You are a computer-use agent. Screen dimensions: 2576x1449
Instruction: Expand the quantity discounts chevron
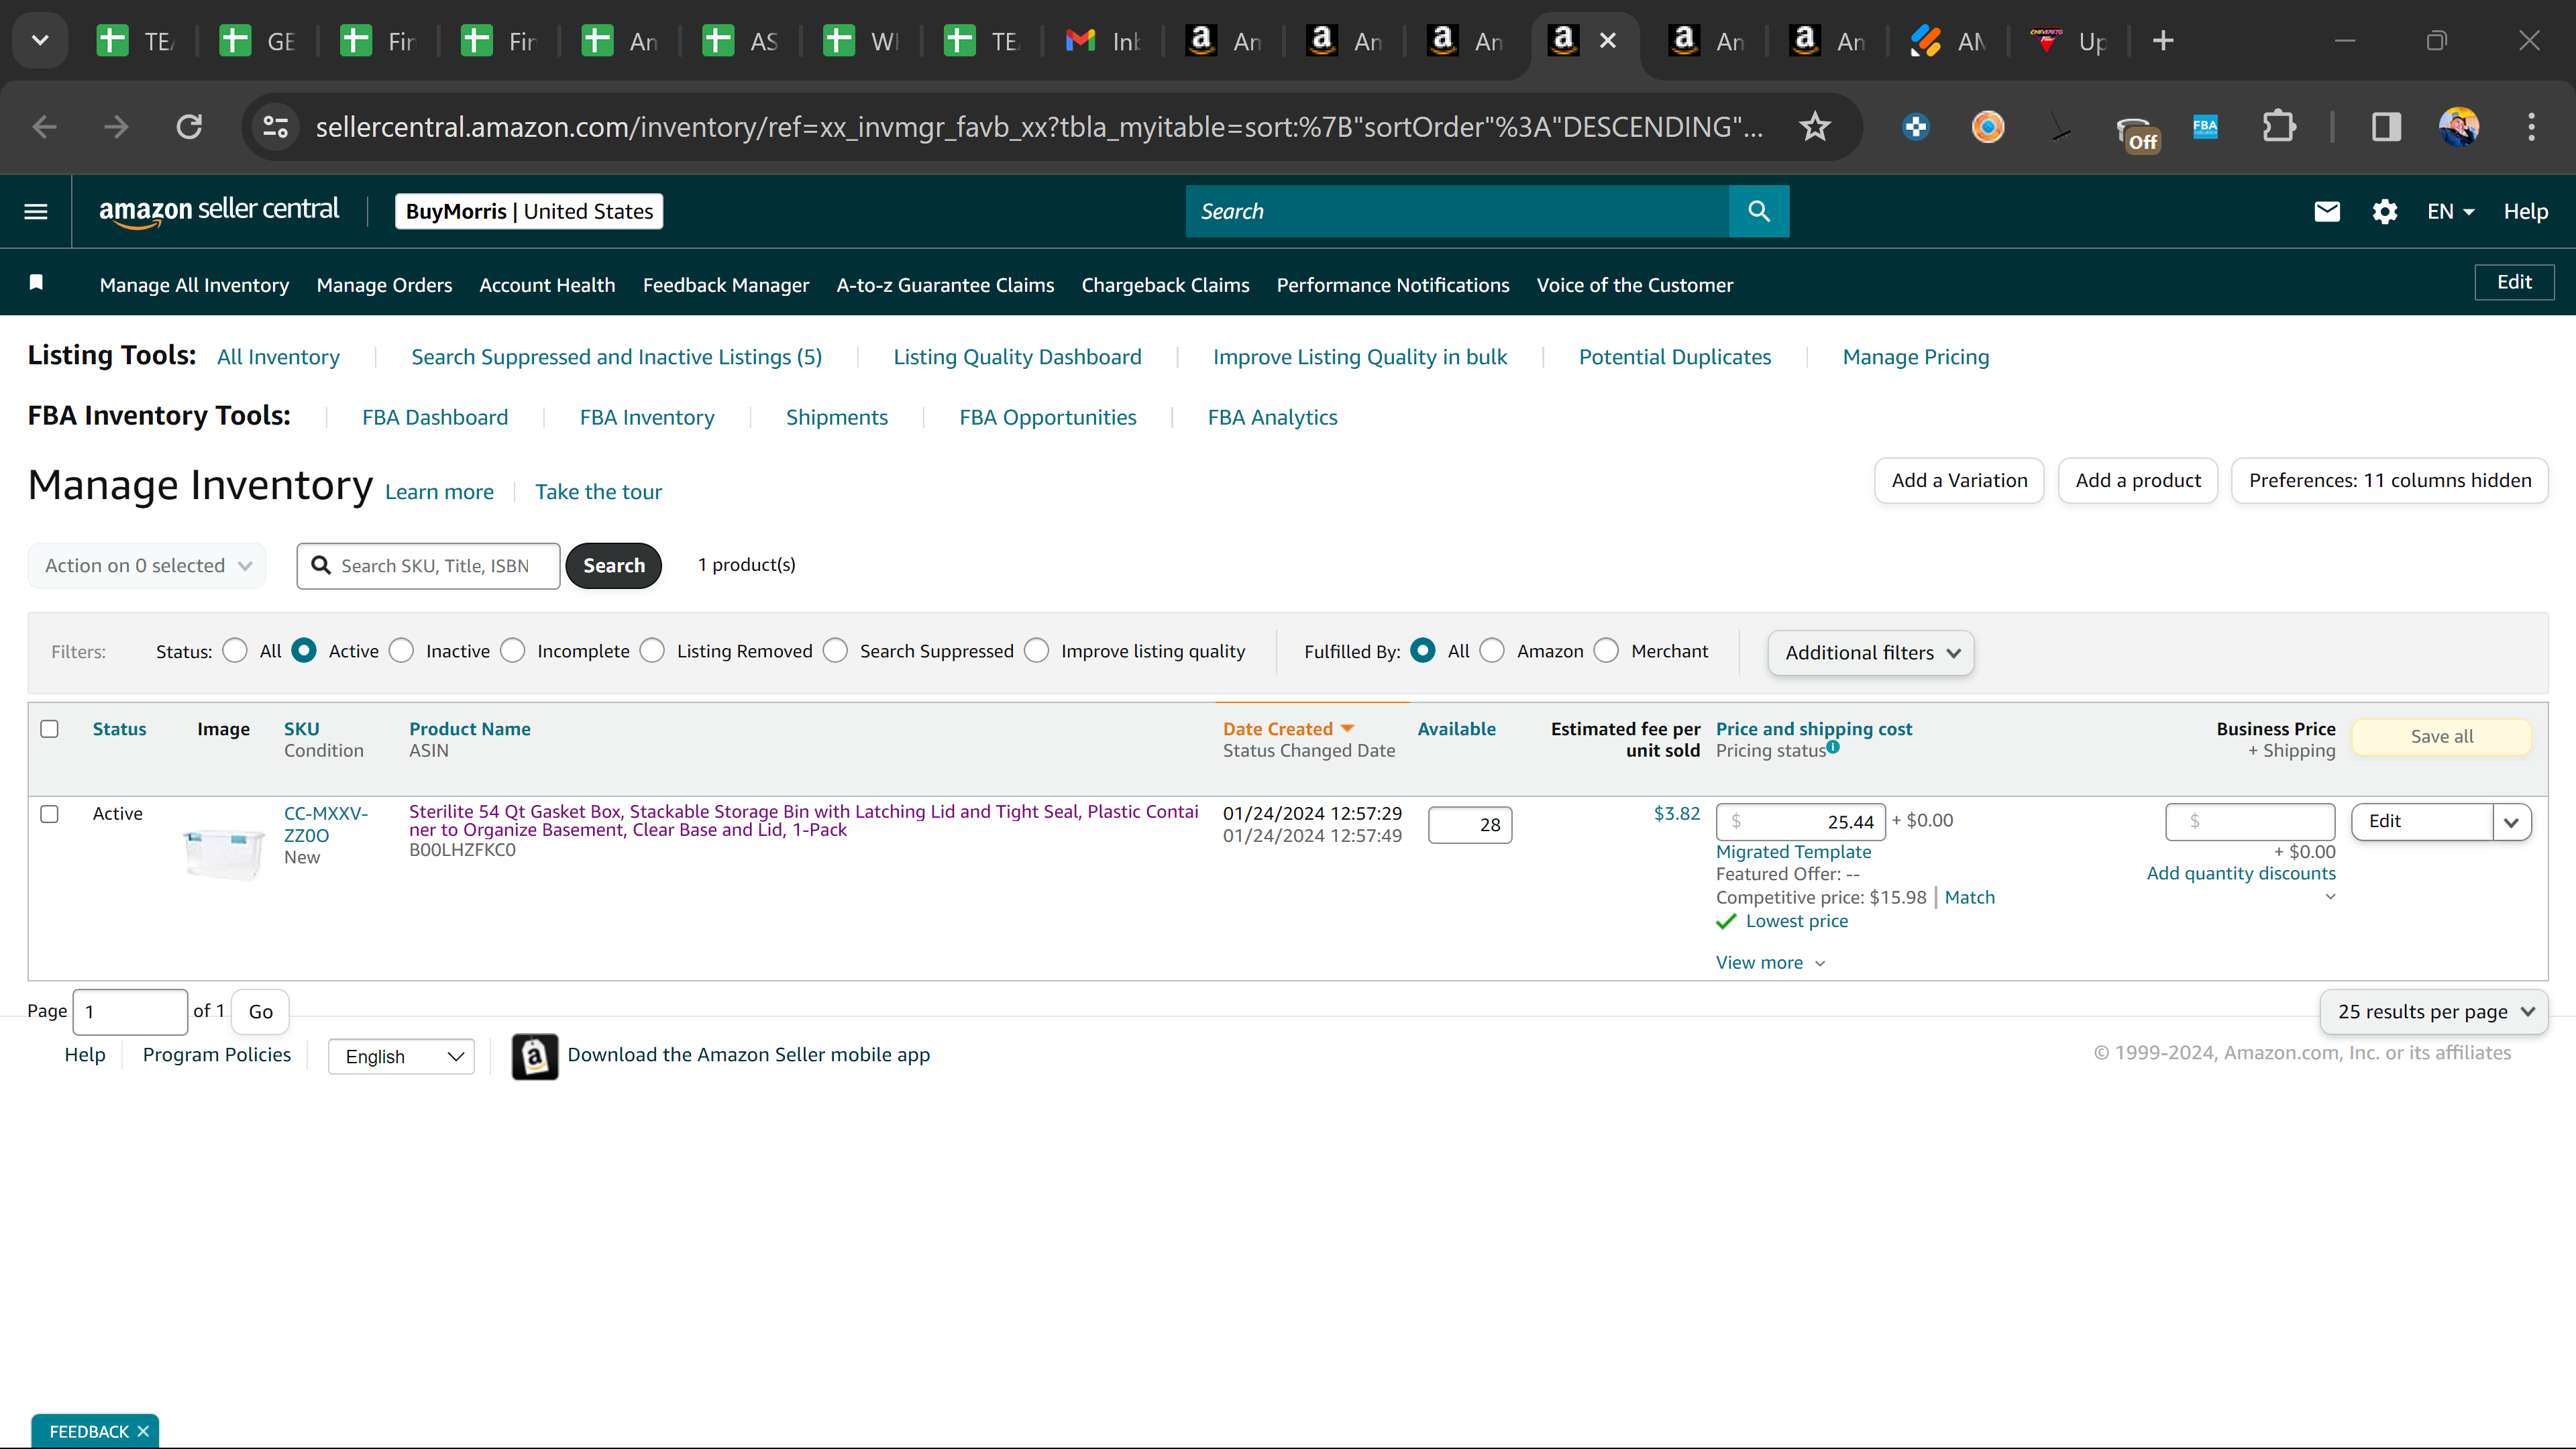(2330, 897)
